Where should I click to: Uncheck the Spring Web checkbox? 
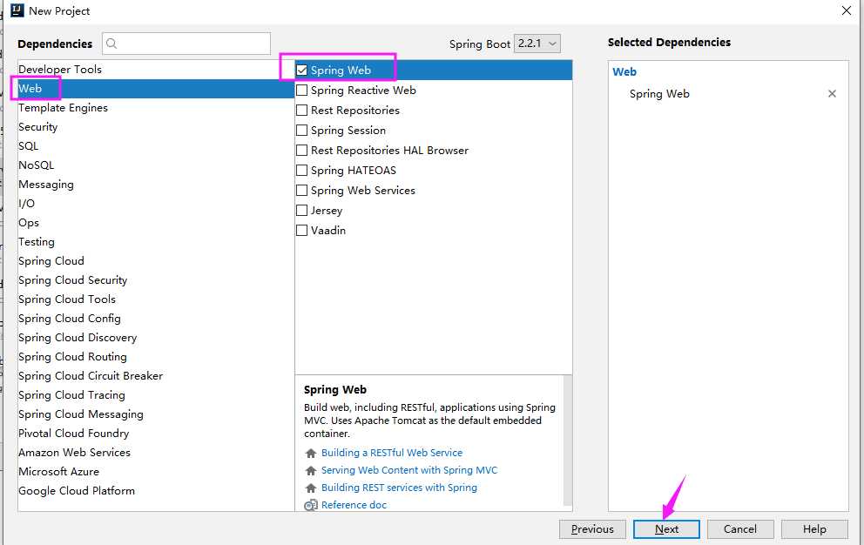coord(302,70)
